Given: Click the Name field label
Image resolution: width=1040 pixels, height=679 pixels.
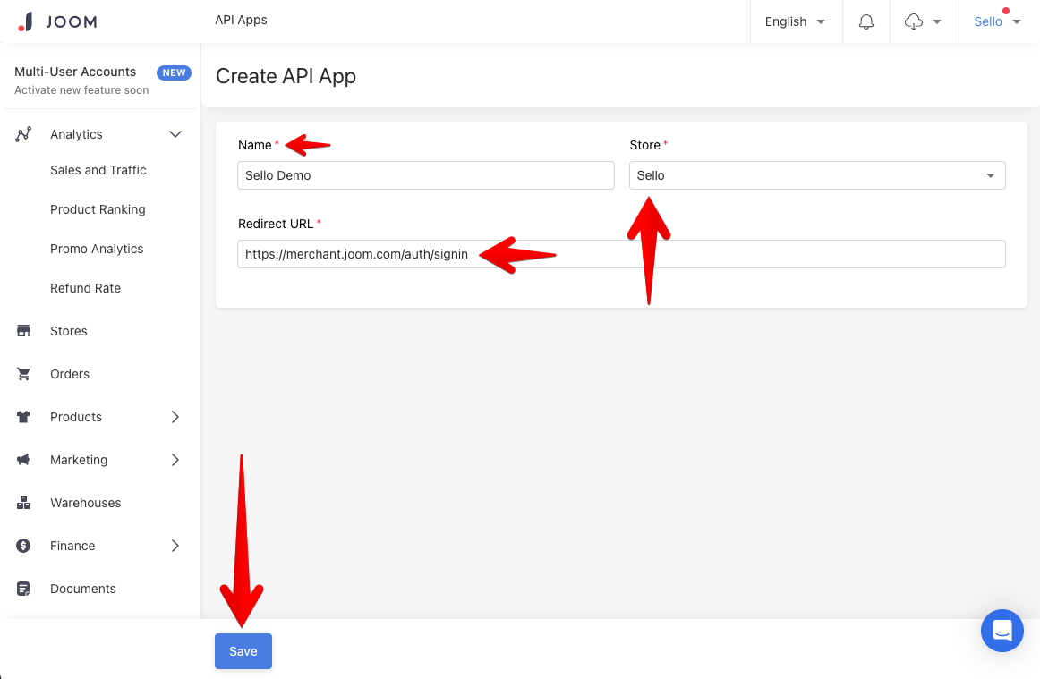Looking at the screenshot, I should pos(255,145).
